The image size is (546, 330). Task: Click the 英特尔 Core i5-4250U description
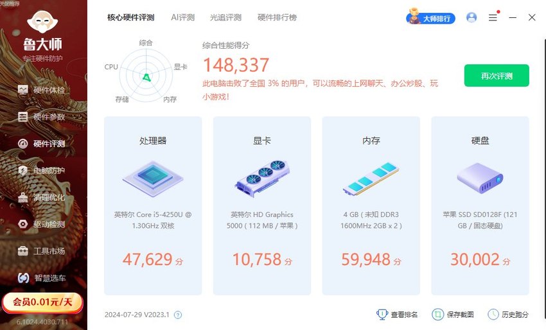(153, 220)
